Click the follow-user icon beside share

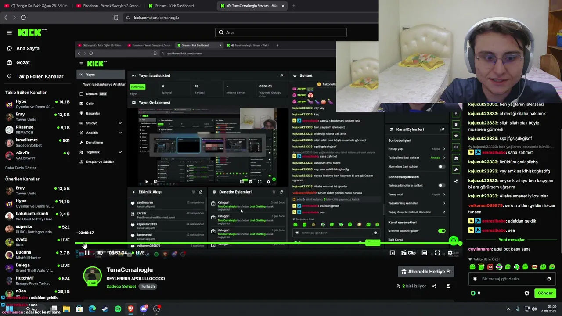448,286
